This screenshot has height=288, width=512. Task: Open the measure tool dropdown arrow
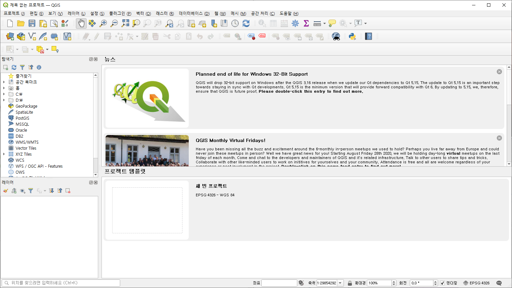pyautogui.click(x=325, y=23)
